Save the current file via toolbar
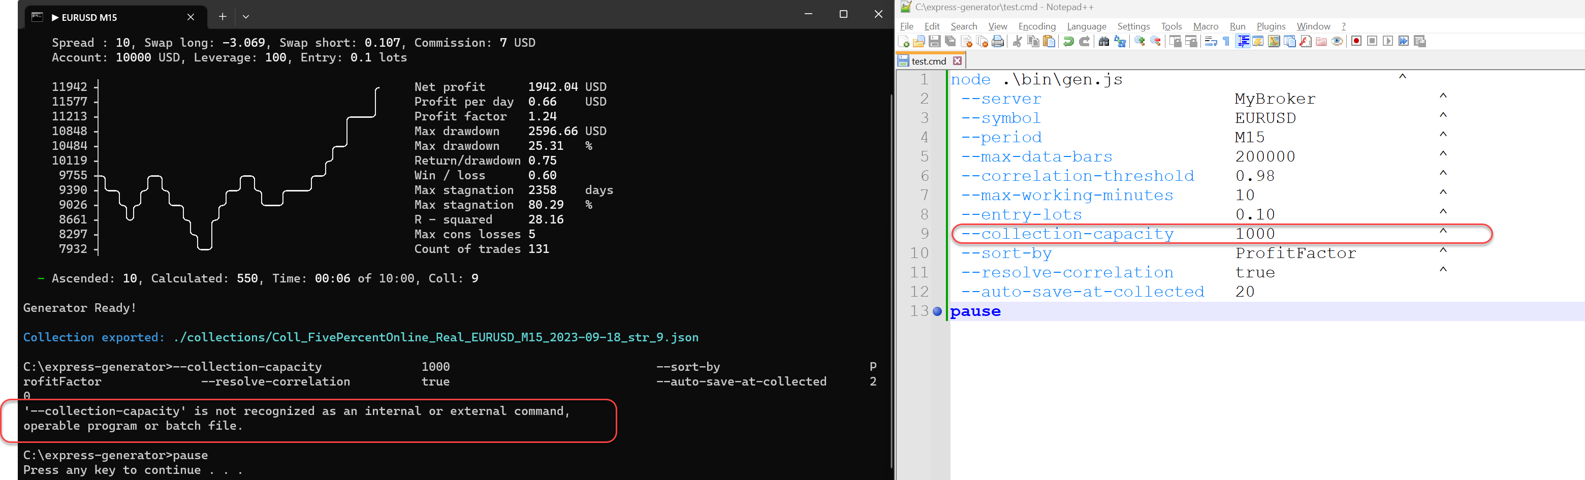 pyautogui.click(x=935, y=41)
